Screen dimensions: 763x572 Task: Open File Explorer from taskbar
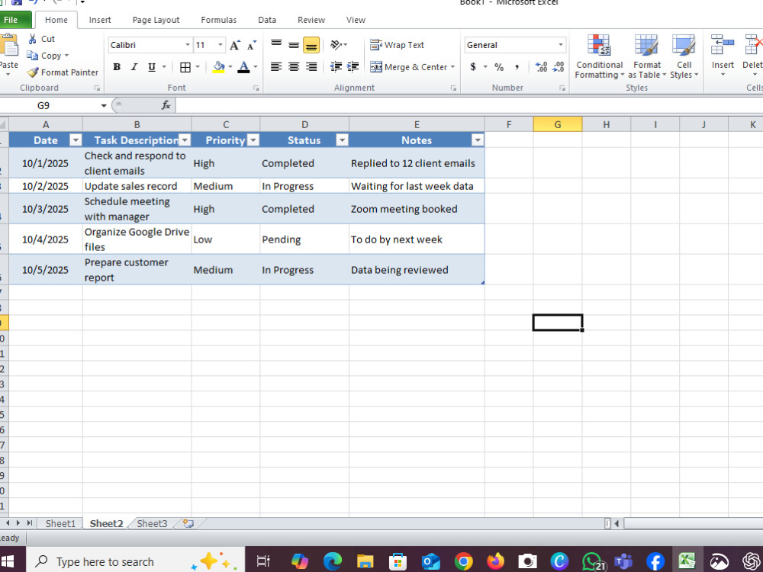point(365,561)
